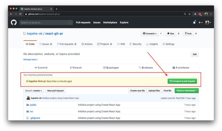Click New pull request
This screenshot has height=131, width=222.
coord(55,91)
